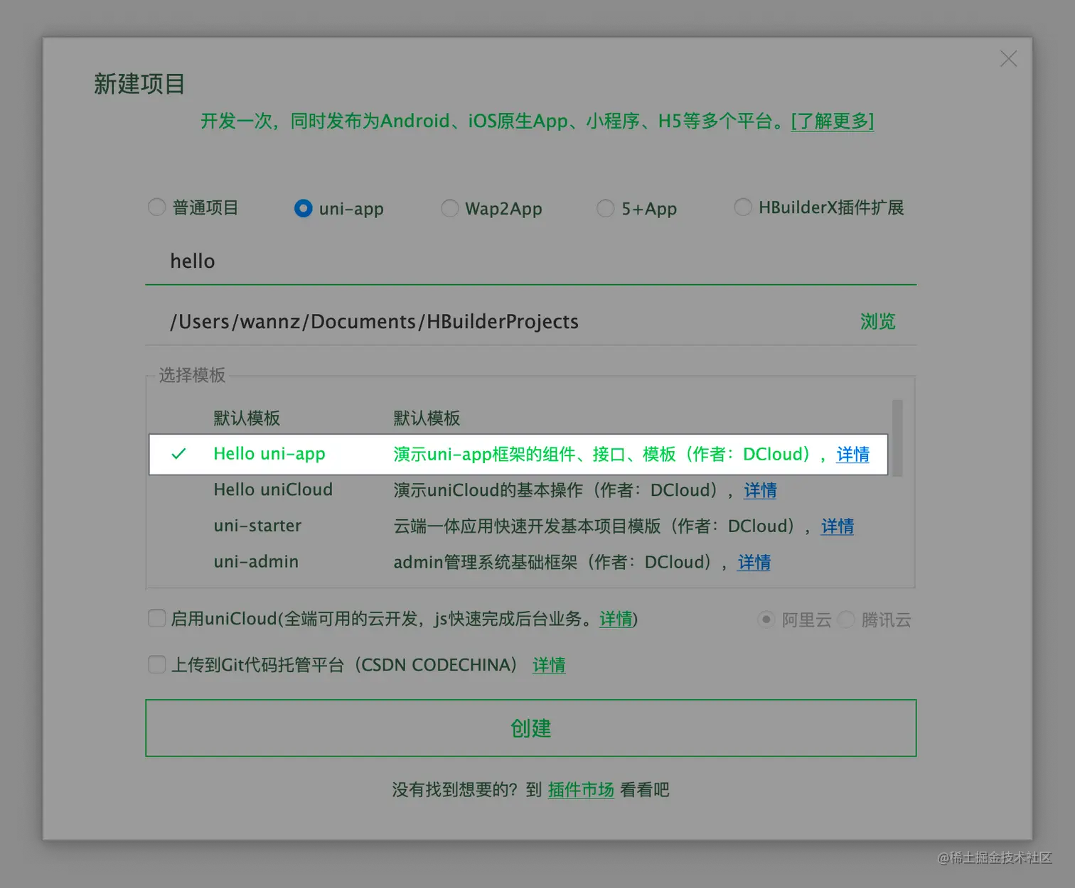Screen dimensions: 1075x888
Task: Switch to 5+App project type
Action: 605,208
